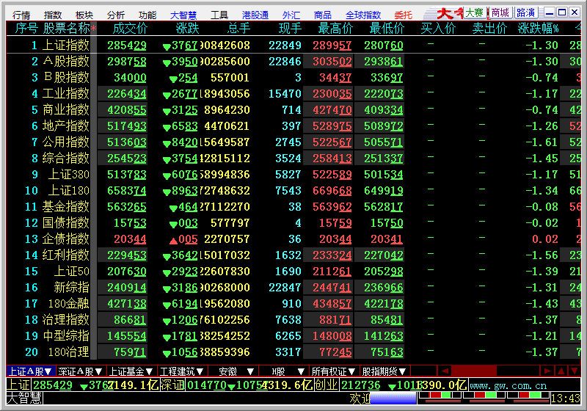Sort by the 现手 column header
Screen dimensions: 587x411
pos(290,28)
